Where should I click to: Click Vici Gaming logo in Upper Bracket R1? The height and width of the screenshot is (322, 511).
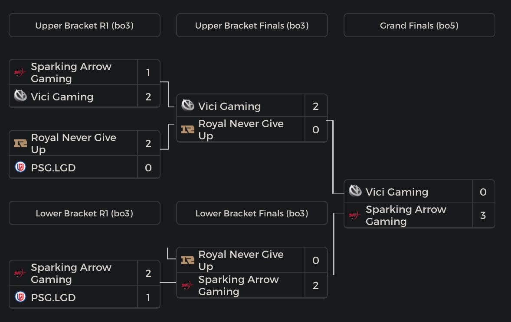pos(20,96)
